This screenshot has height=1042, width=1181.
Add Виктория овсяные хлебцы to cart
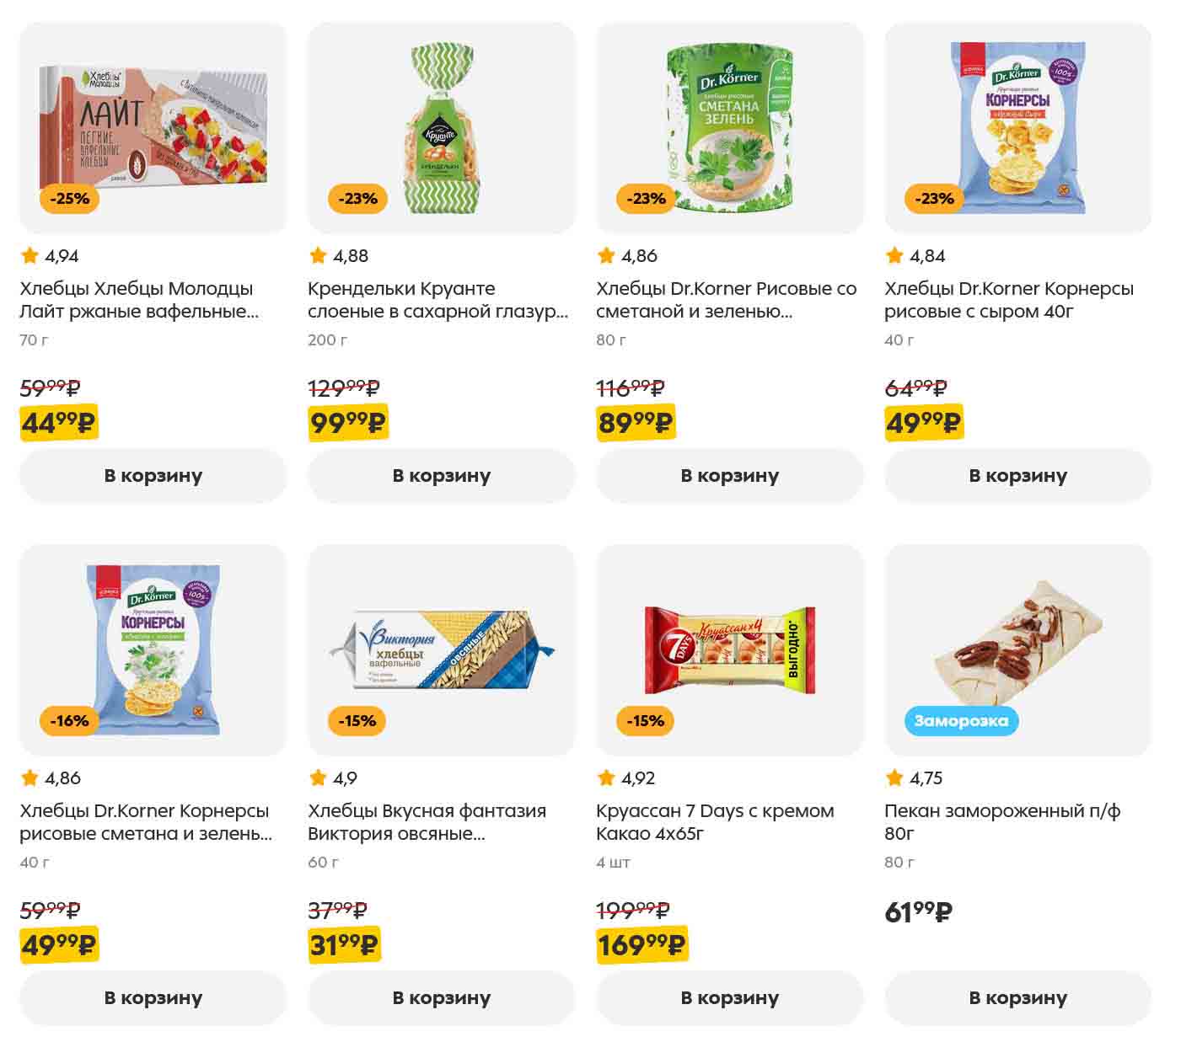click(441, 998)
